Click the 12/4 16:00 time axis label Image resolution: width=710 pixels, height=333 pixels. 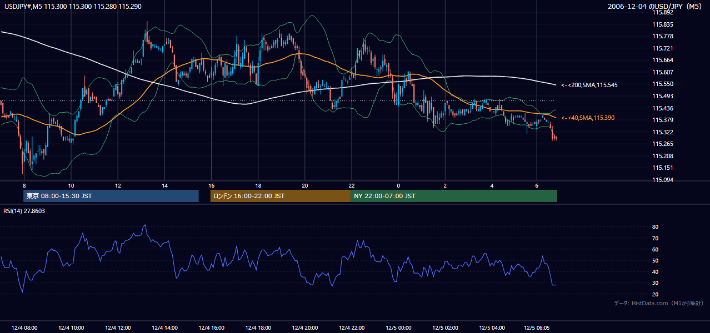tap(211, 328)
